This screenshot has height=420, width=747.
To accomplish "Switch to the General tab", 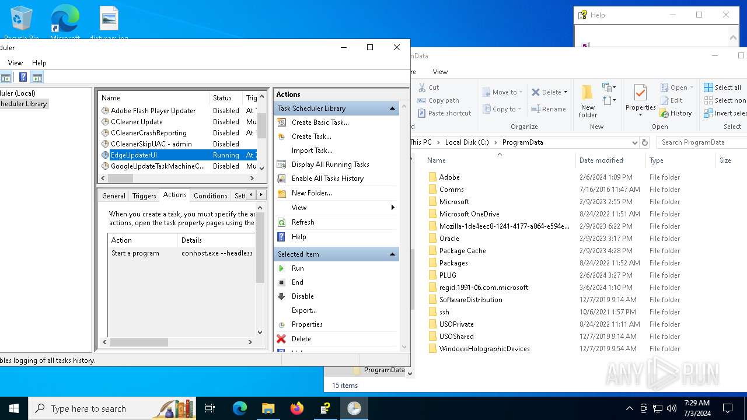I will [x=114, y=196].
